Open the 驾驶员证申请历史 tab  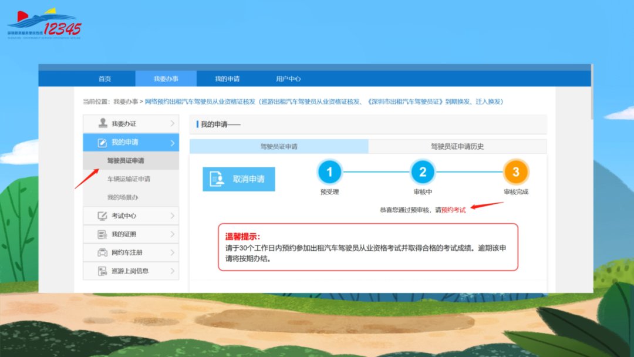(457, 146)
